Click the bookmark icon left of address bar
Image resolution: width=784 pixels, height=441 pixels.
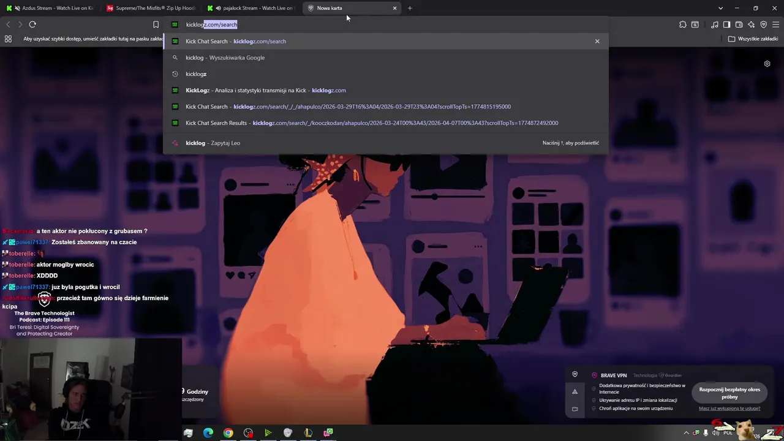156,24
